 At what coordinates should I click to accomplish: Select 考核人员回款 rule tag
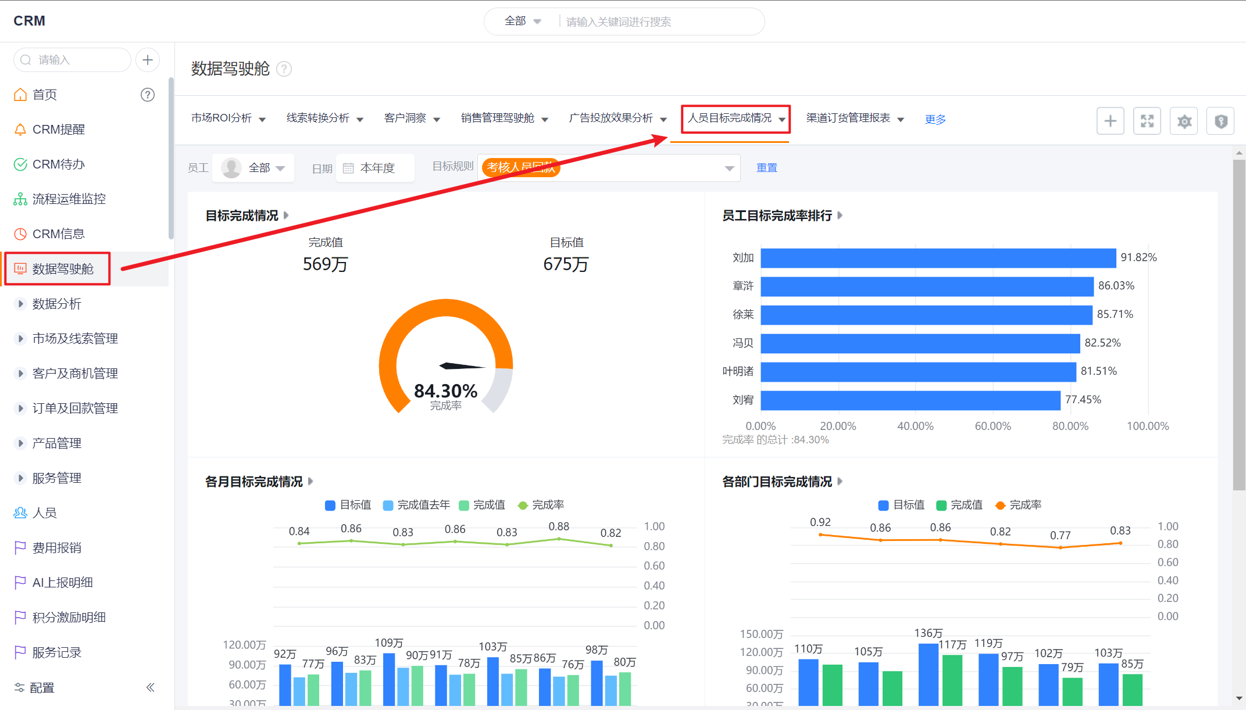[521, 168]
